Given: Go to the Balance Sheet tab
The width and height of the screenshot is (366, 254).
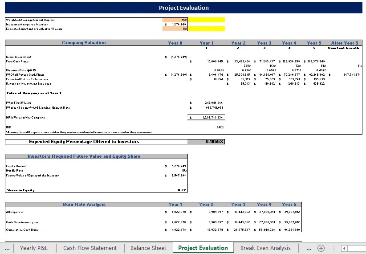Looking at the screenshot, I should [148, 248].
